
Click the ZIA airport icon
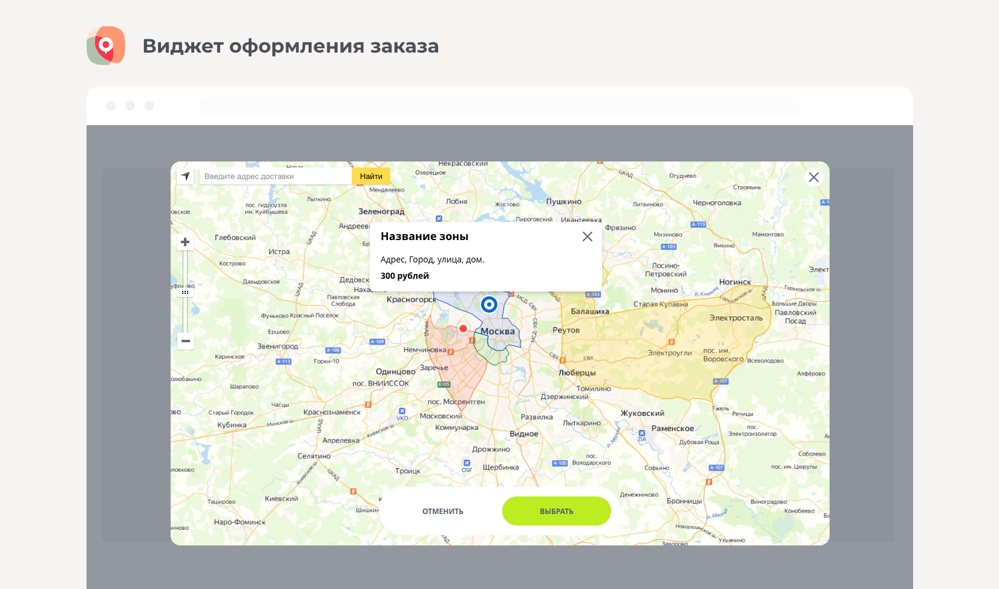(641, 434)
